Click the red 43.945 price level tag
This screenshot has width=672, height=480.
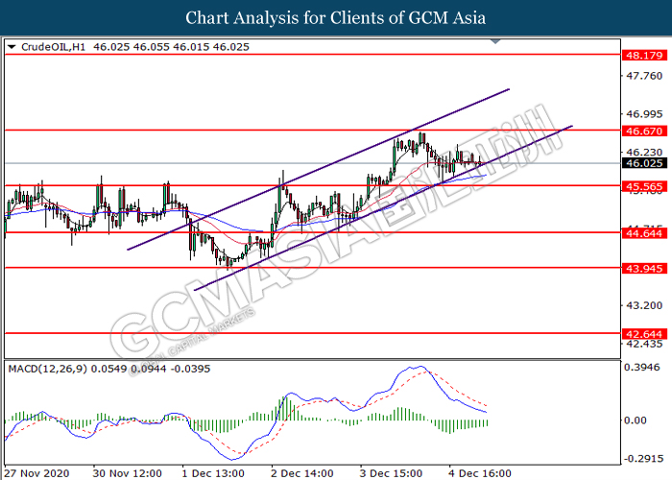[x=639, y=268]
